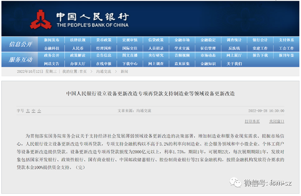This screenshot has width=301, height=196.
Task: Go to 首页 via breadcrumb
Action: click(x=83, y=72)
